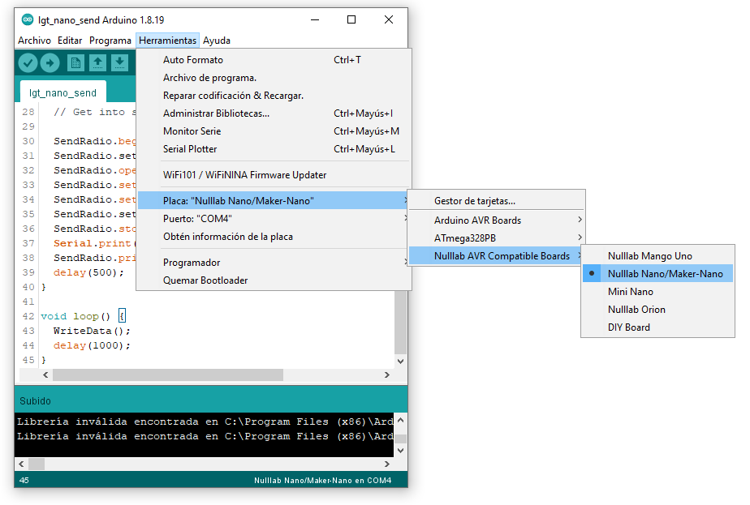Click the editor vertical scrollbar down arrow
This screenshot has height=505, width=750.
click(x=401, y=362)
